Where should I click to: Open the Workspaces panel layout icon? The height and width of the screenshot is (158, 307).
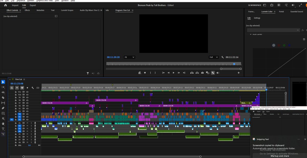pos(264,5)
